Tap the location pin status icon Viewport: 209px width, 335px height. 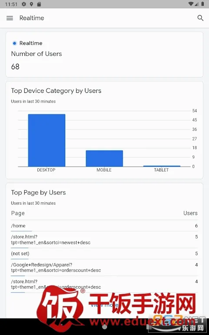[31, 4]
